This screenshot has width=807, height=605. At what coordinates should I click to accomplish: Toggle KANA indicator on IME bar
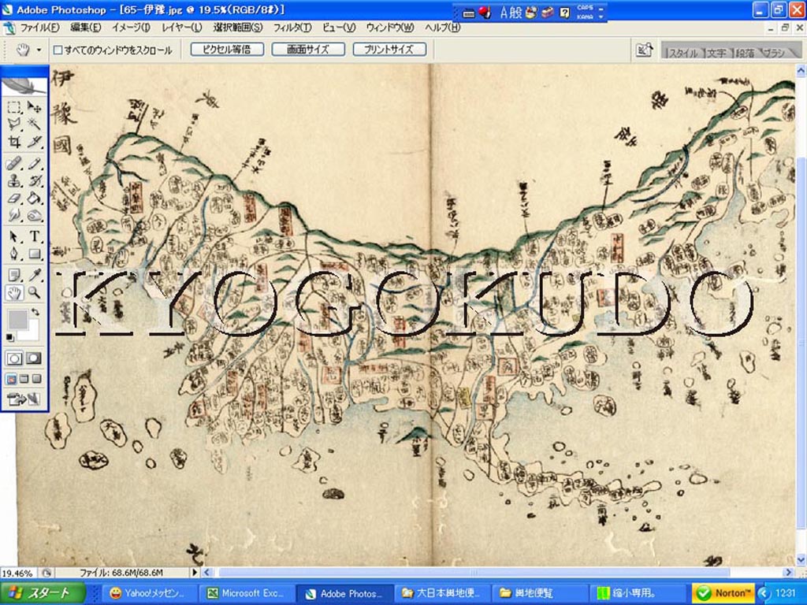tap(584, 17)
